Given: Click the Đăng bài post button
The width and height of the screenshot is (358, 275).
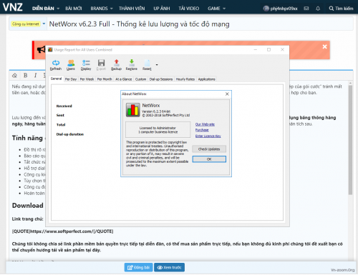Looking at the screenshot, I should tap(139, 267).
